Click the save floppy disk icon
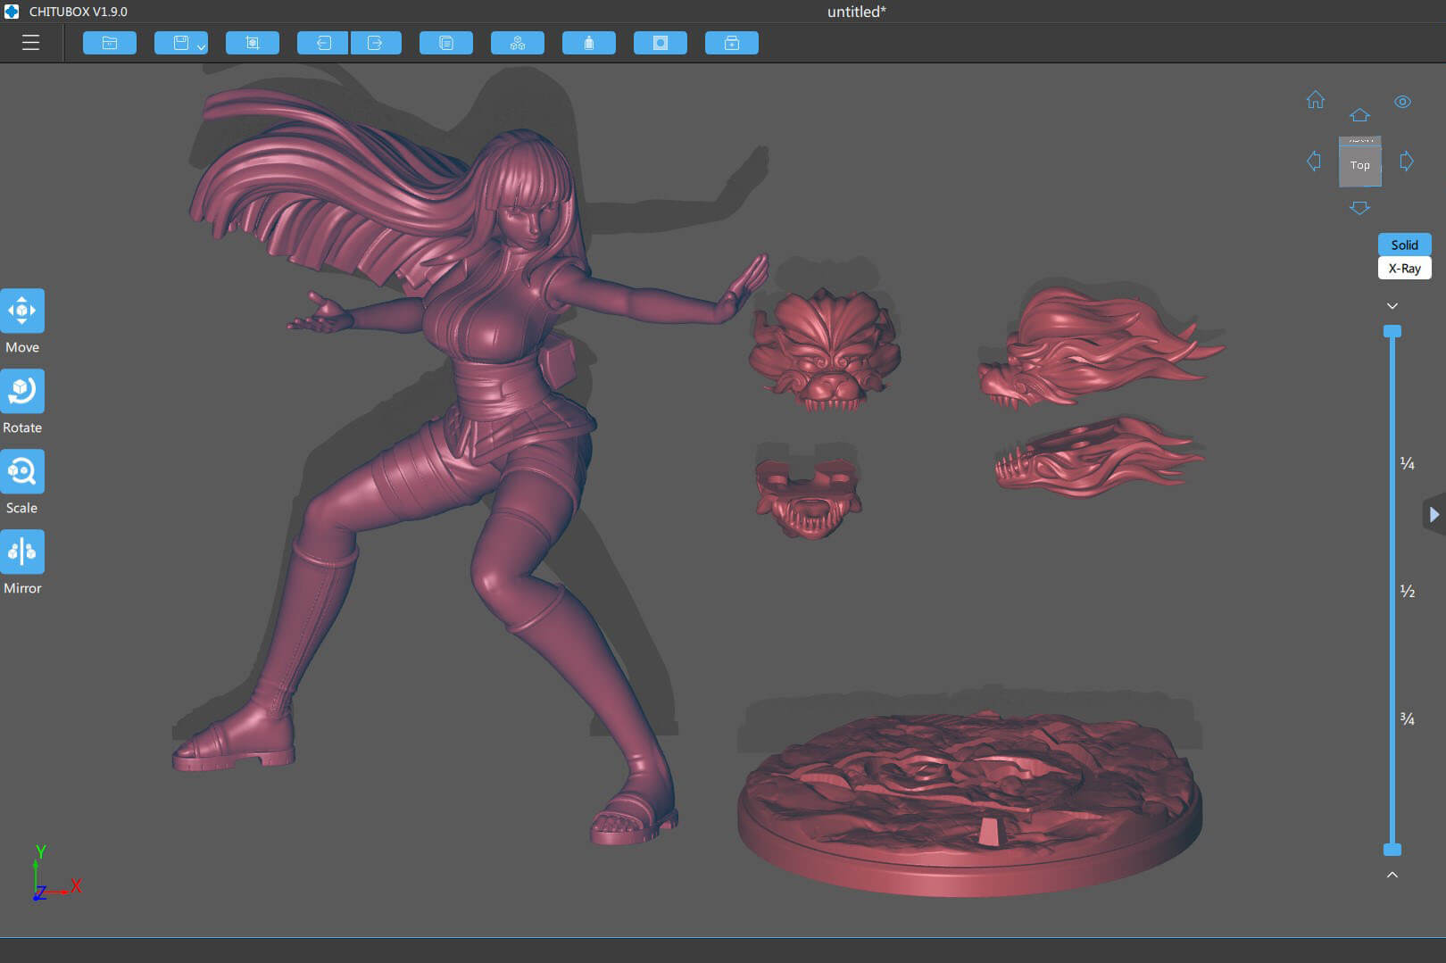This screenshot has height=963, width=1446. pyautogui.click(x=179, y=43)
